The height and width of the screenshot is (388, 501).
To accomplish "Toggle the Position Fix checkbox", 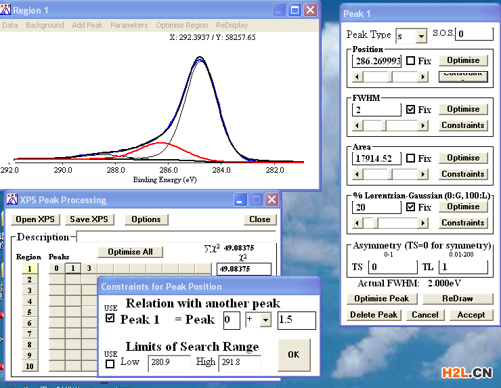I will click(410, 61).
